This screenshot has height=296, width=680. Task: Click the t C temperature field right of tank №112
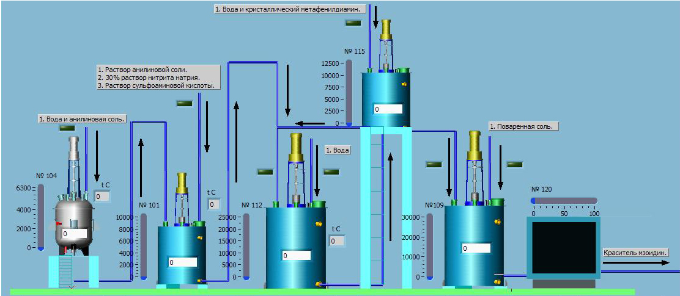tap(337, 240)
